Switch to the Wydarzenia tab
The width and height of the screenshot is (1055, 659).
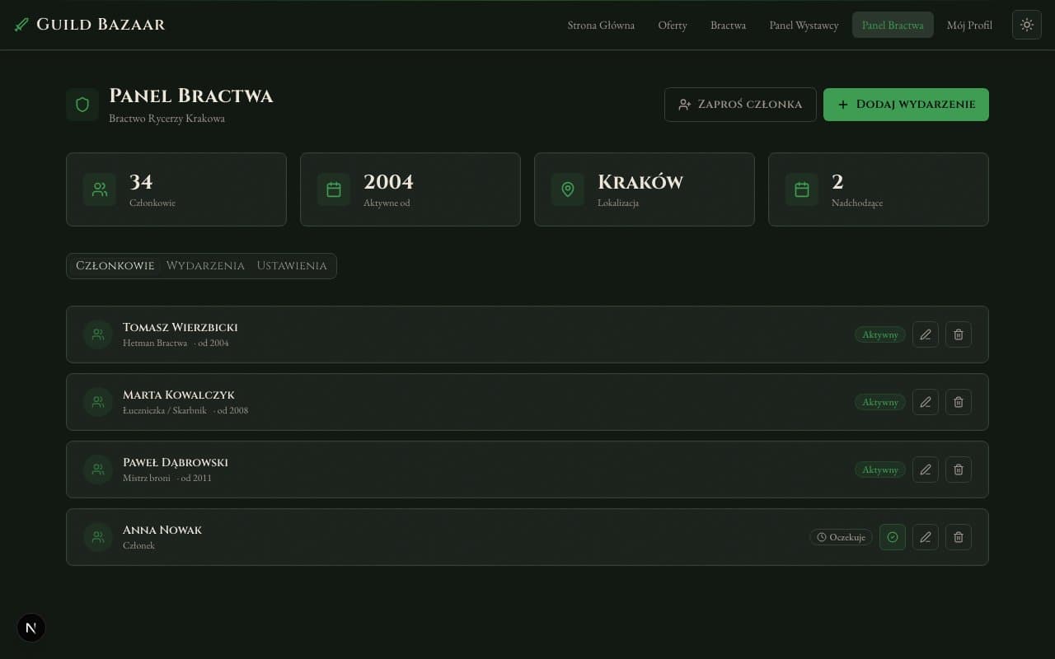coord(205,266)
